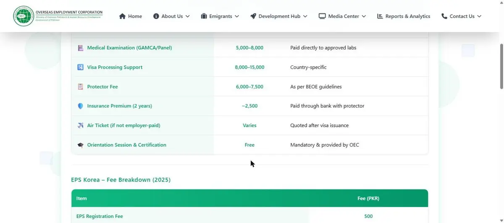Click the page vertical scrollbar thumb
Viewport: 504px width, 223px height.
[x=501, y=66]
